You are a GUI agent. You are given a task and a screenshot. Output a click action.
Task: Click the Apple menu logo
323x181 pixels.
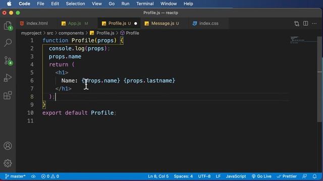(x=9, y=4)
